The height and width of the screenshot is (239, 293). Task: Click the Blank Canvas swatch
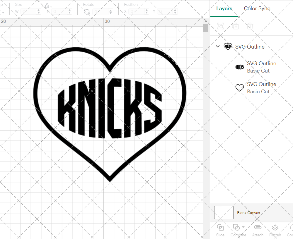point(224,212)
